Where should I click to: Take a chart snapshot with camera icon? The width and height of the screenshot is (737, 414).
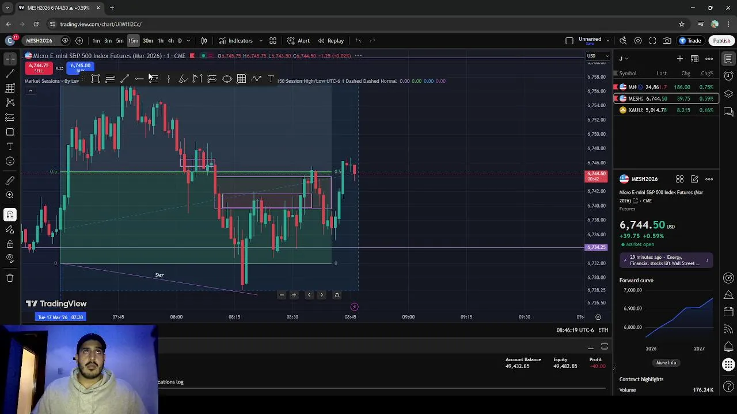667,41
